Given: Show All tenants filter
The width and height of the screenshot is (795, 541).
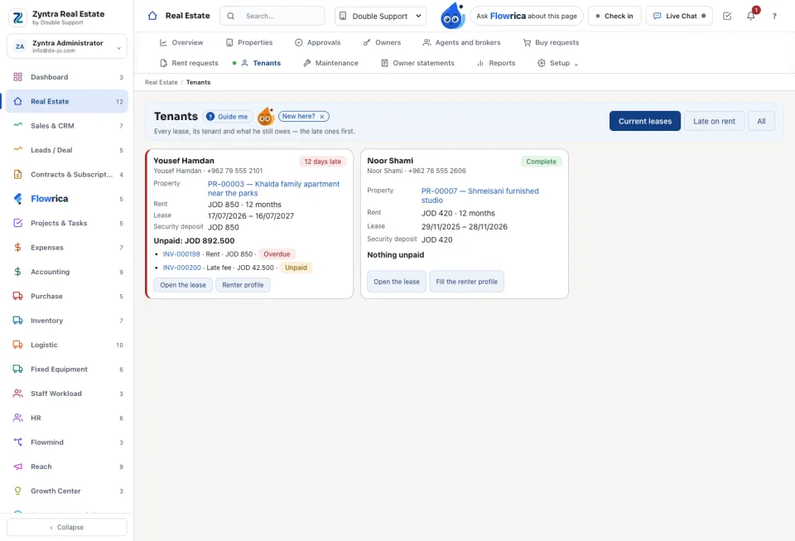Looking at the screenshot, I should [x=761, y=121].
